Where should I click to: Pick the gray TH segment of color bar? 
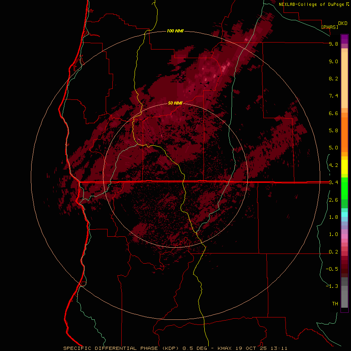point(344,299)
